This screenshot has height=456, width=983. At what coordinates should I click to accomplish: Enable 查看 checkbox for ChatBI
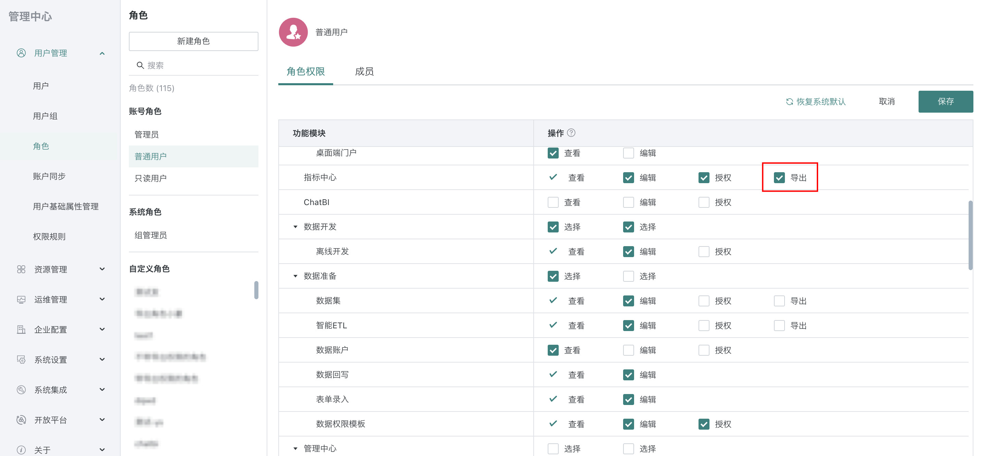pyautogui.click(x=553, y=202)
